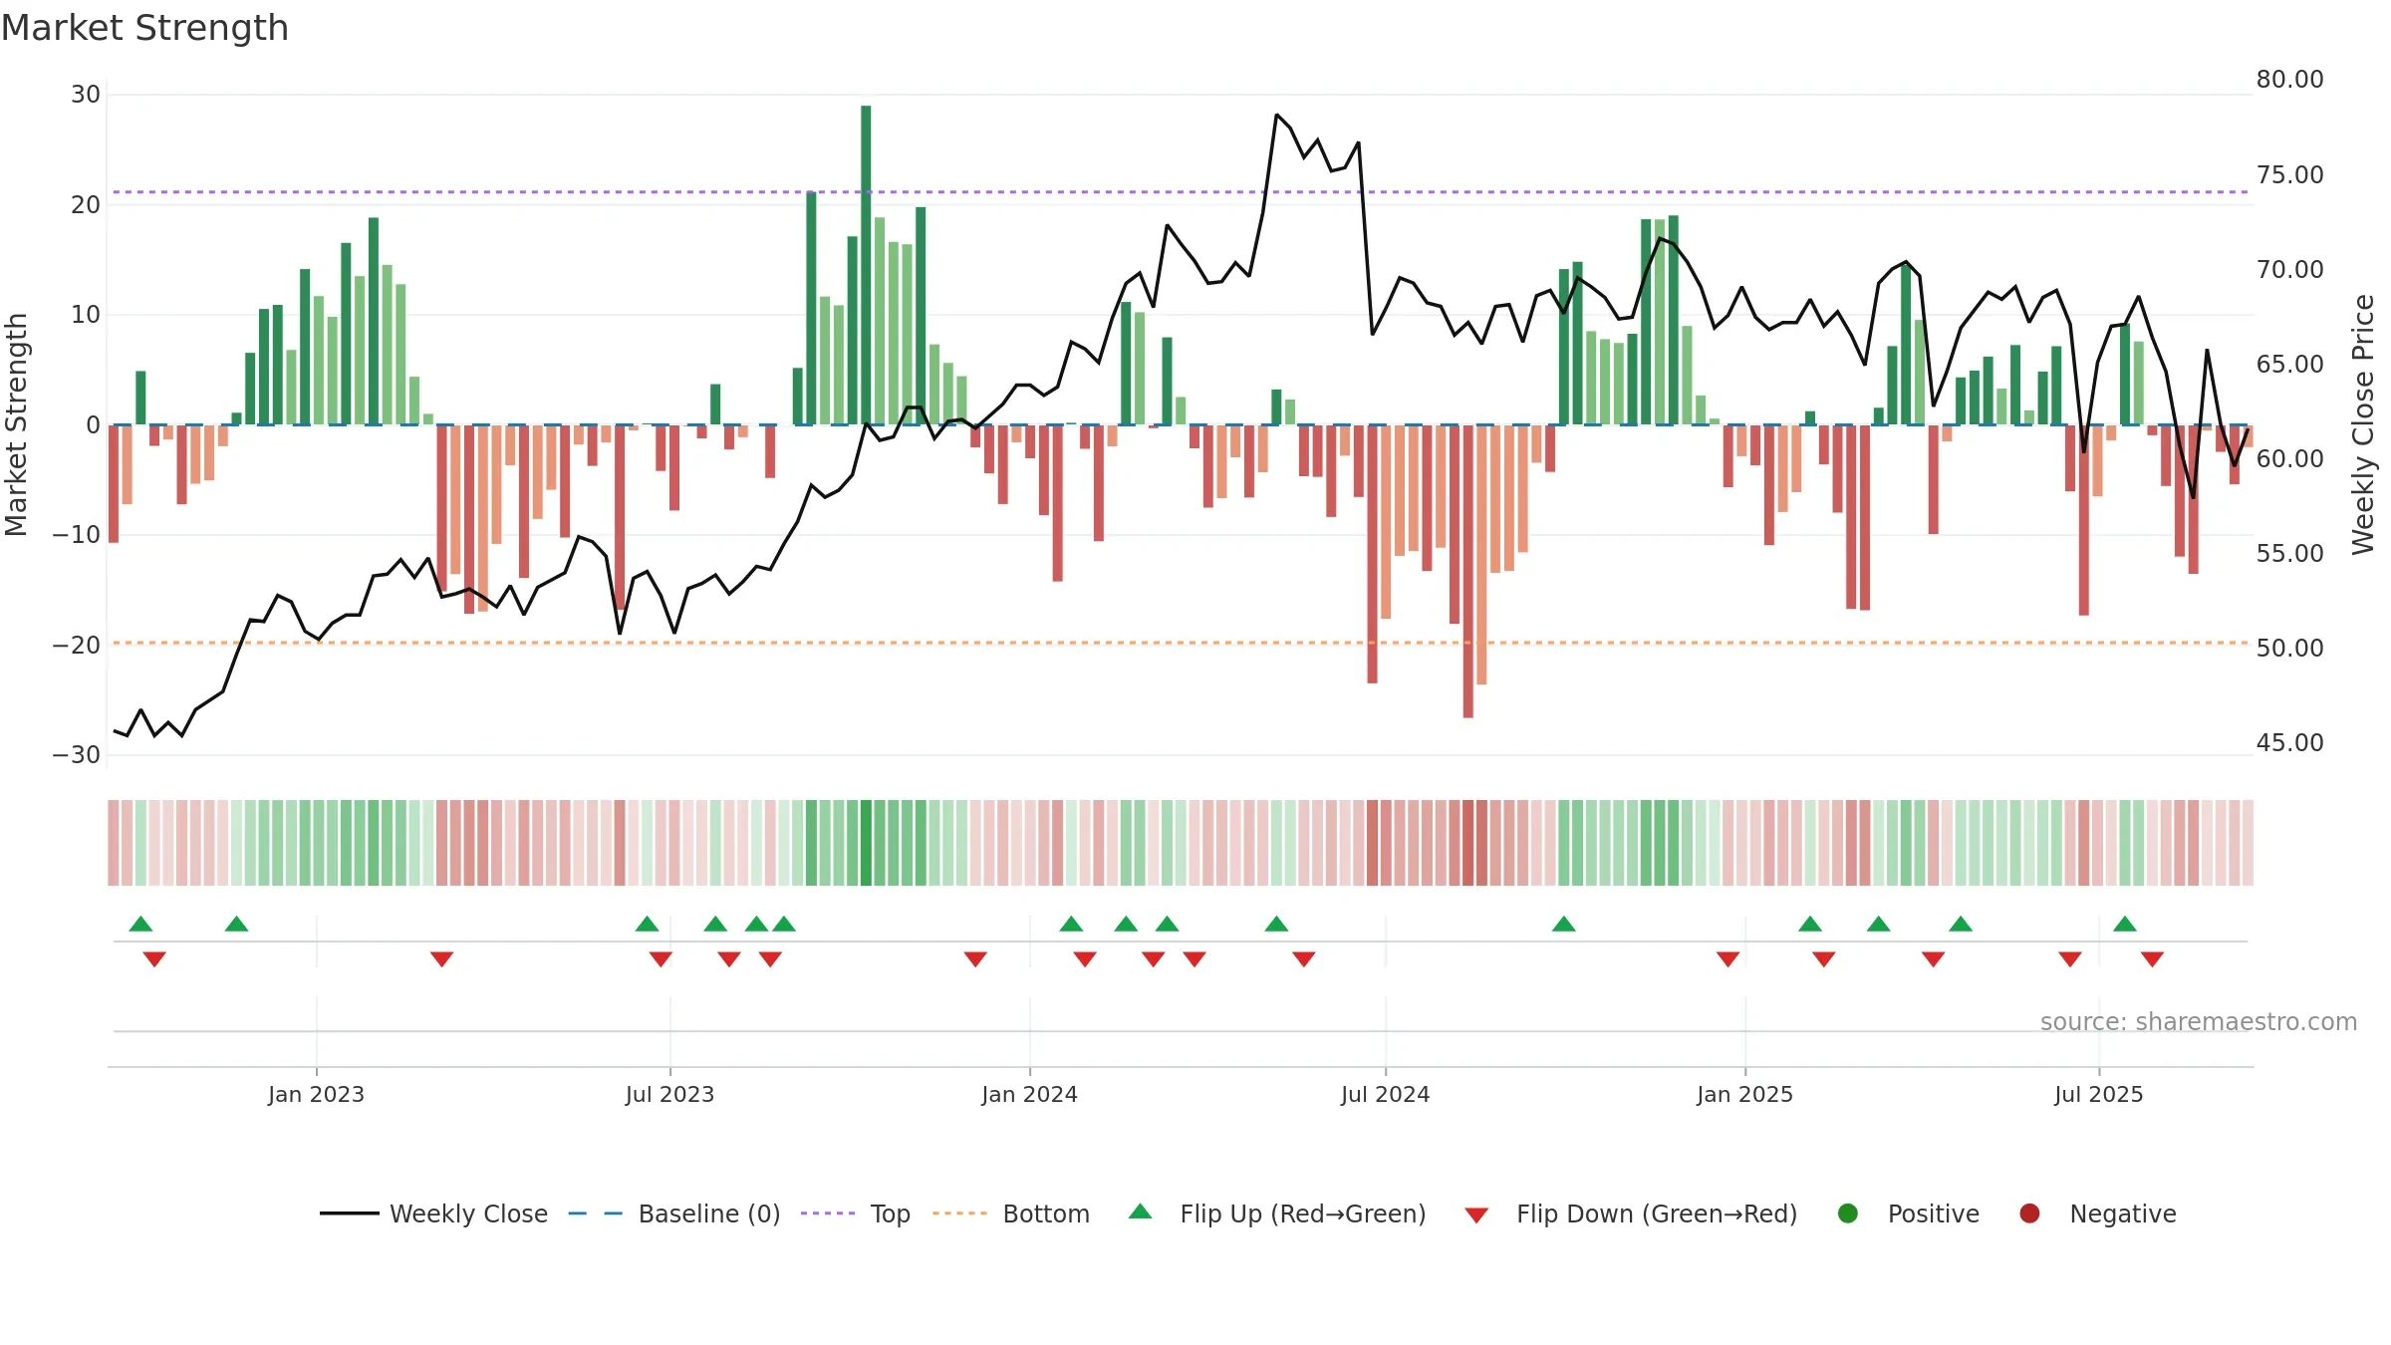Select the Jul 2023 x-axis label

(669, 1095)
